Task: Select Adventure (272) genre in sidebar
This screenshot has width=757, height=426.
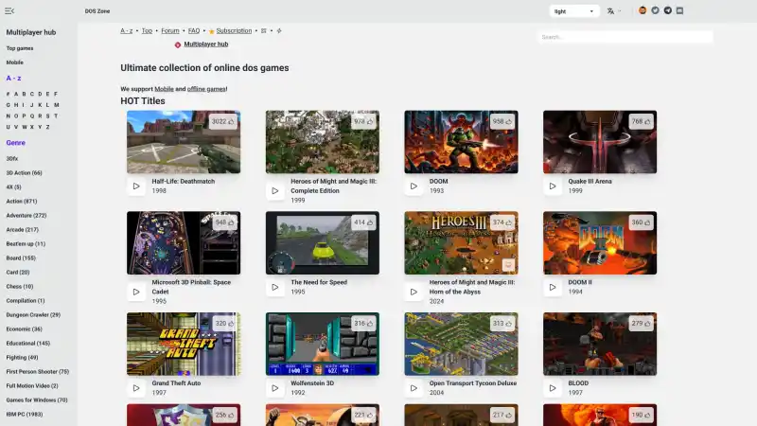Action: point(26,215)
